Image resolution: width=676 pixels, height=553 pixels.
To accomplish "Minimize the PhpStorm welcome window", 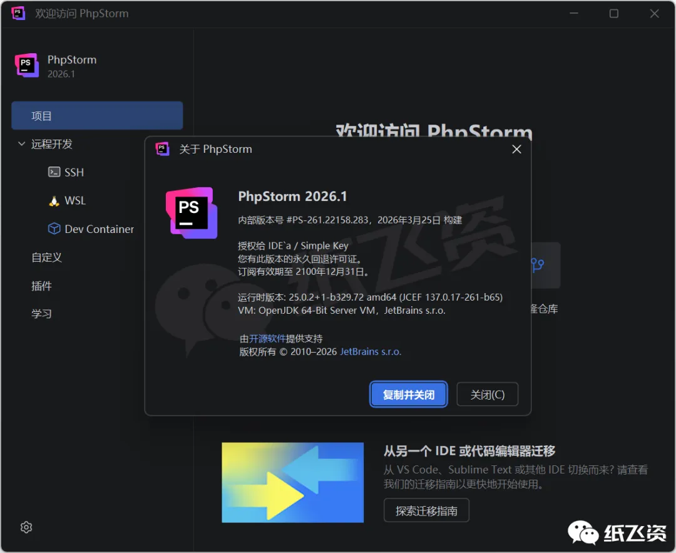I will [x=574, y=13].
